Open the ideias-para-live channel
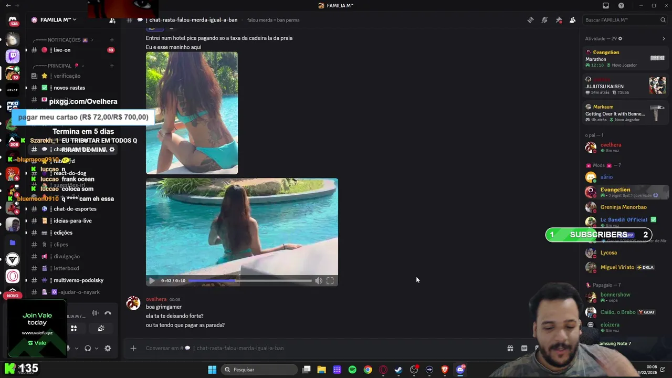Screen dimensions: 672x378 tap(72, 220)
